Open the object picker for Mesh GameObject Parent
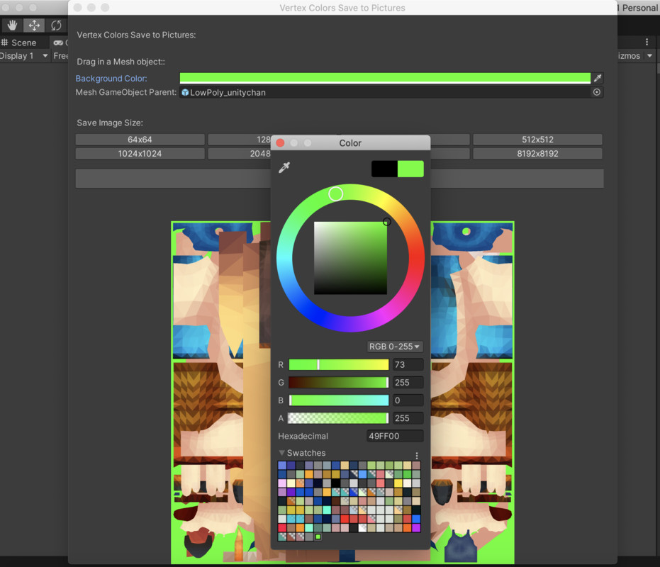Screen dimensions: 660x567 596,92
